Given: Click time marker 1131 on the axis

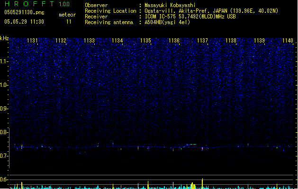Looking at the screenshot, I should 32,40.
